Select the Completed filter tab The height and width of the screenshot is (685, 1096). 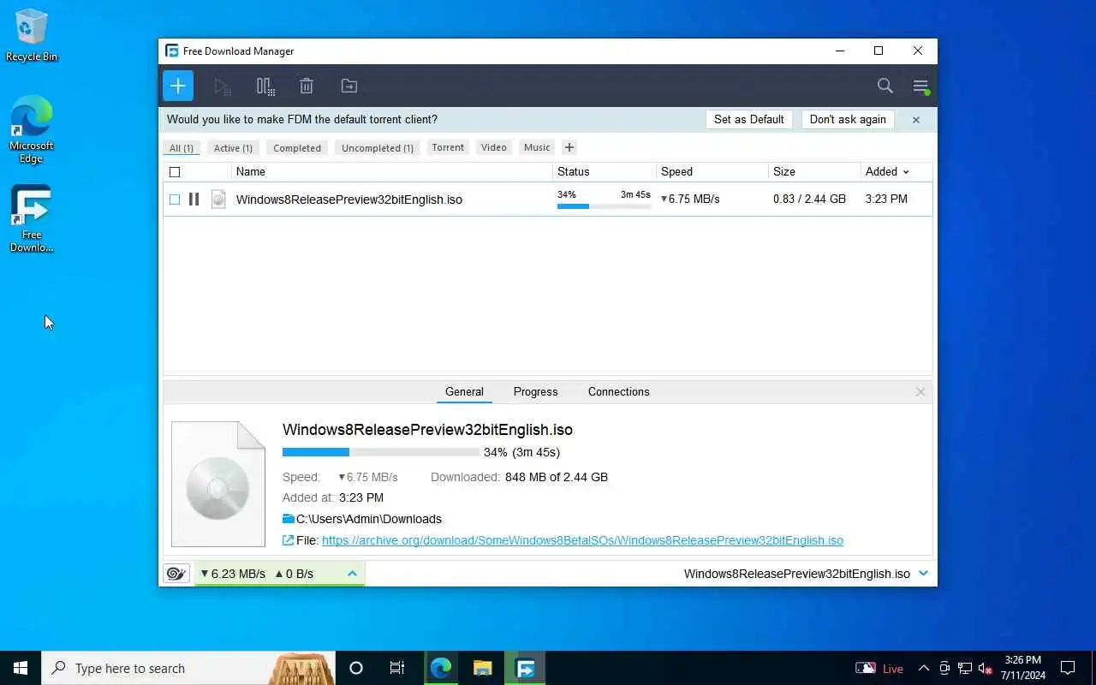click(297, 148)
